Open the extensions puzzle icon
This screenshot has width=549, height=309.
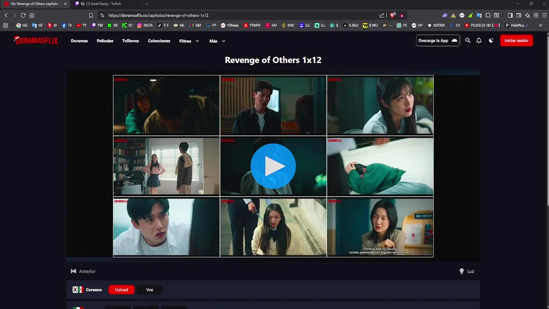tap(488, 15)
